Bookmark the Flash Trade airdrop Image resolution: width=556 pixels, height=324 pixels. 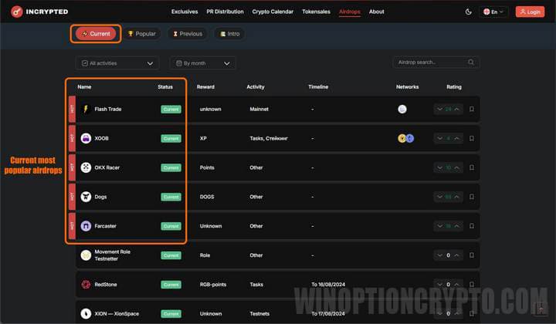point(472,110)
